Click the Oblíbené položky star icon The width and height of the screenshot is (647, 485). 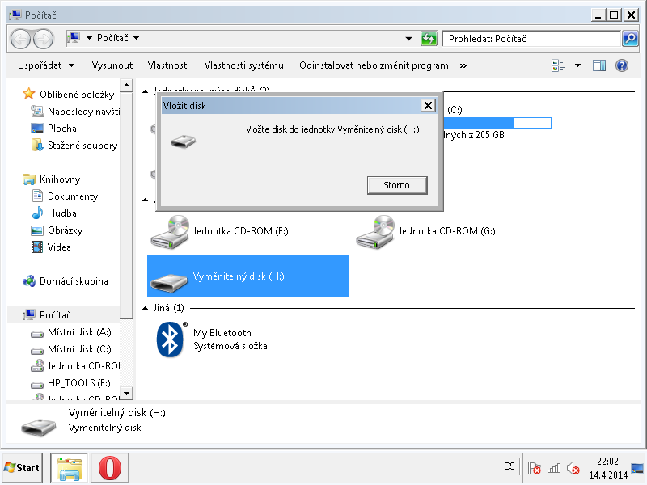[x=28, y=94]
